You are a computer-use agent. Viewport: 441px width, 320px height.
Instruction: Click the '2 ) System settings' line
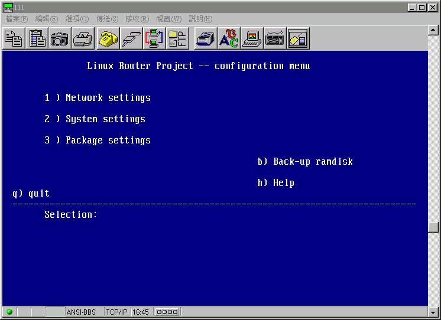click(x=95, y=119)
